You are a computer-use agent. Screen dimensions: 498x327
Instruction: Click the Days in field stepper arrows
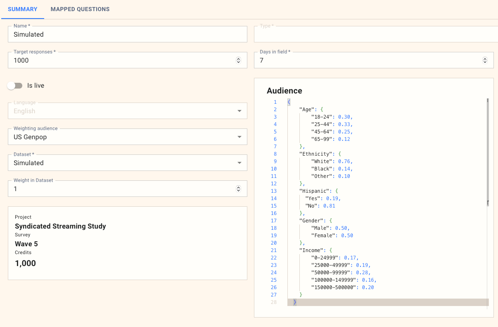click(x=485, y=61)
